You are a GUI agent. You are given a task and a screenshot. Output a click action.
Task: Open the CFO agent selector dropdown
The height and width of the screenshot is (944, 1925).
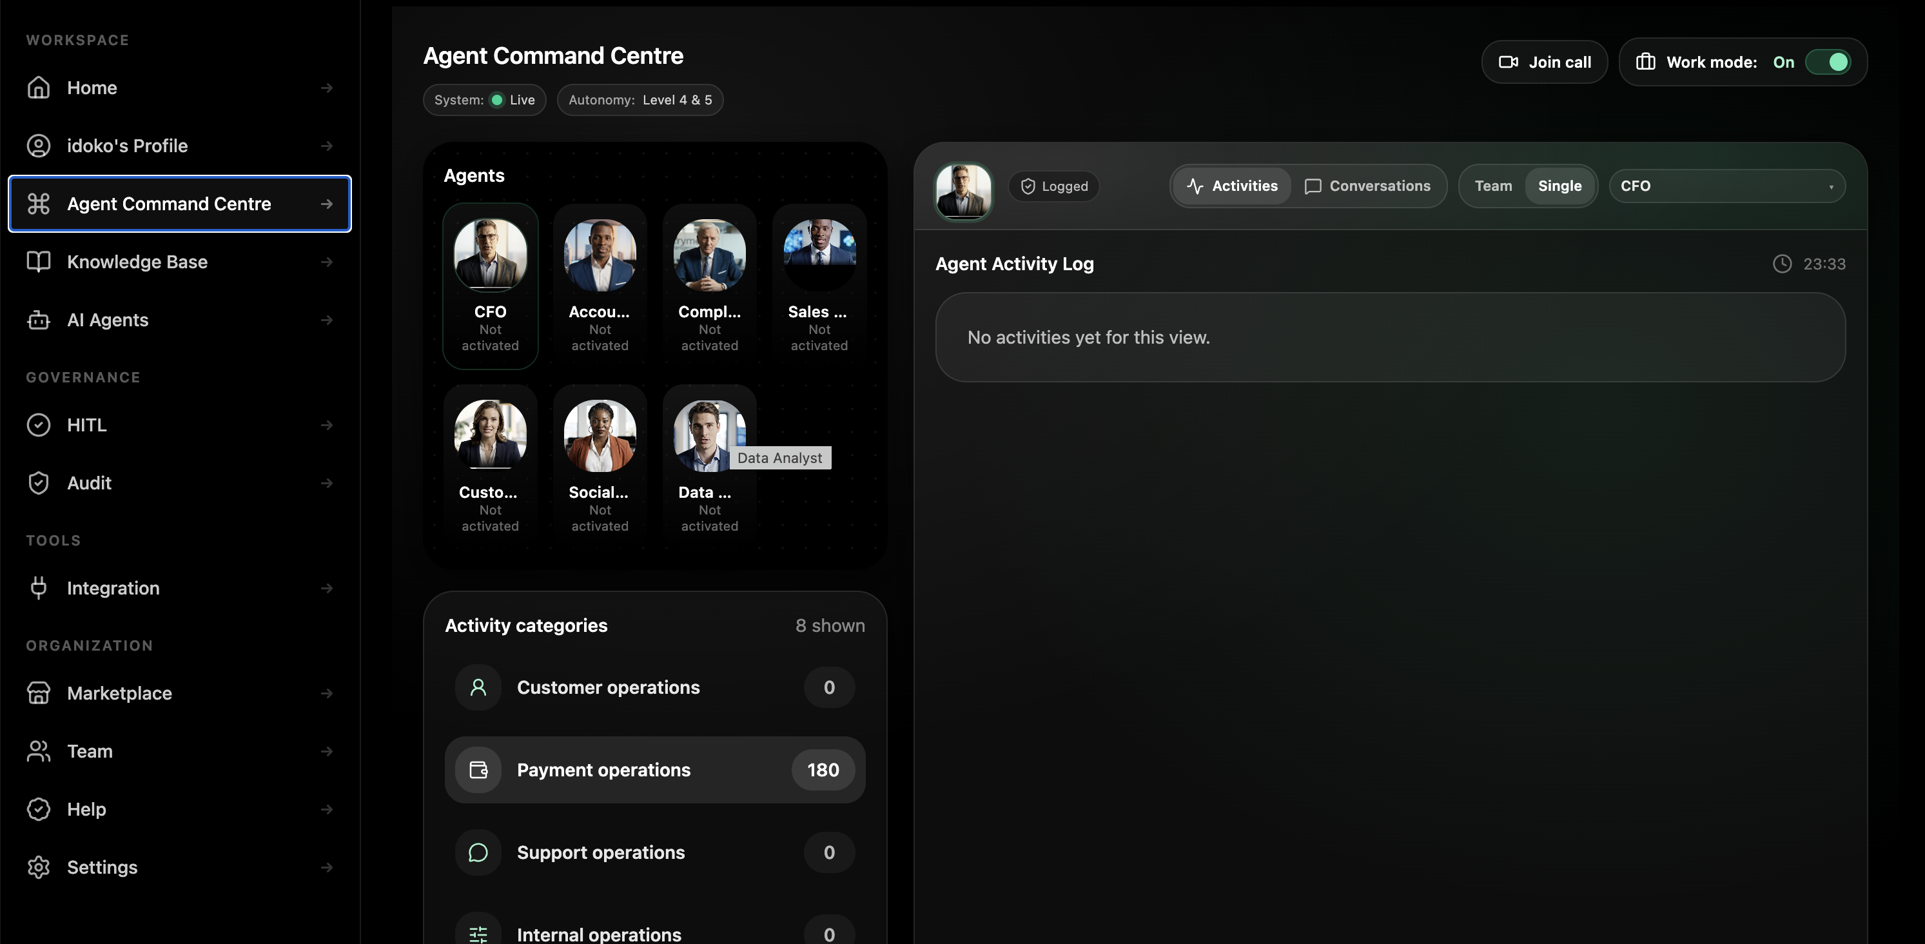[x=1727, y=186]
